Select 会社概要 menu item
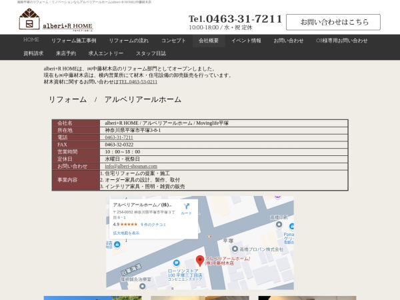Screen dimensions: 400x300 [x=209, y=41]
